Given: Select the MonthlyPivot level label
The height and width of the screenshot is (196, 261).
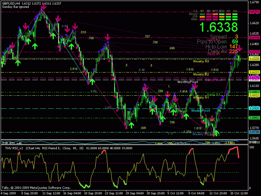Looking at the screenshot, I should point(188,82).
